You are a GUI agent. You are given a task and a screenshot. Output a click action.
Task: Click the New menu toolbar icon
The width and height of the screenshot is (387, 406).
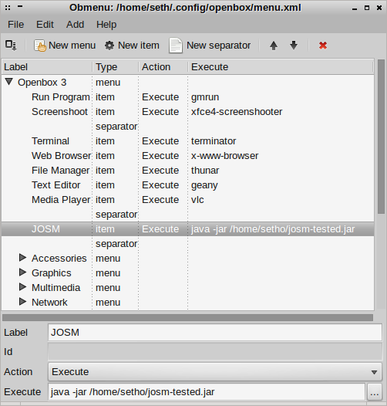[40, 46]
